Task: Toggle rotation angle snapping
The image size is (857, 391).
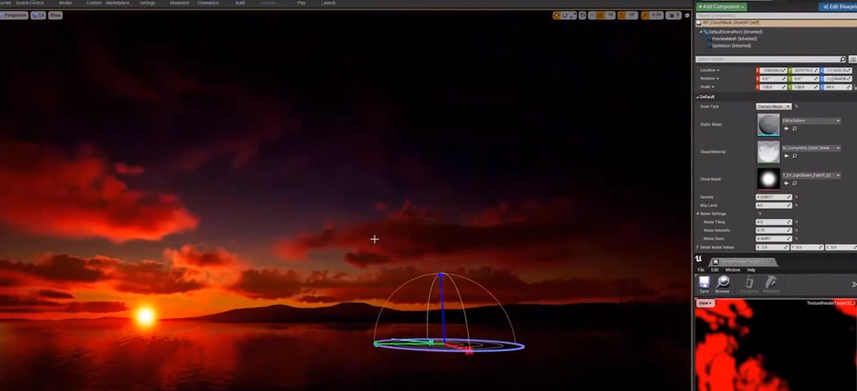Action: 621,15
